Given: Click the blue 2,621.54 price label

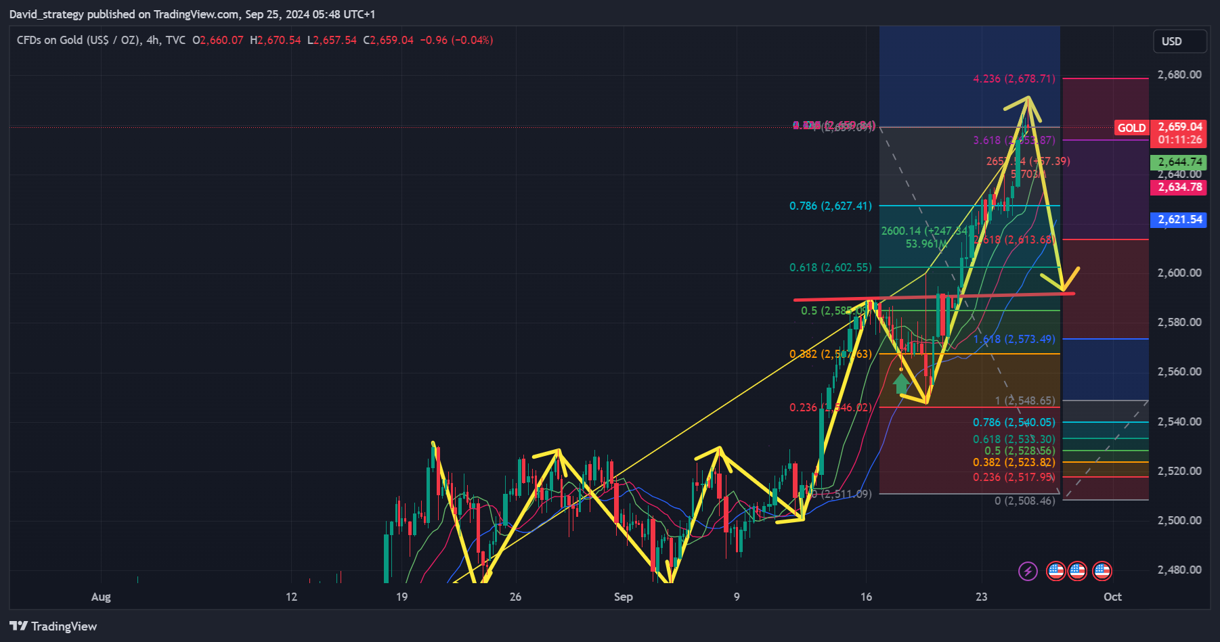Looking at the screenshot, I should 1179,219.
